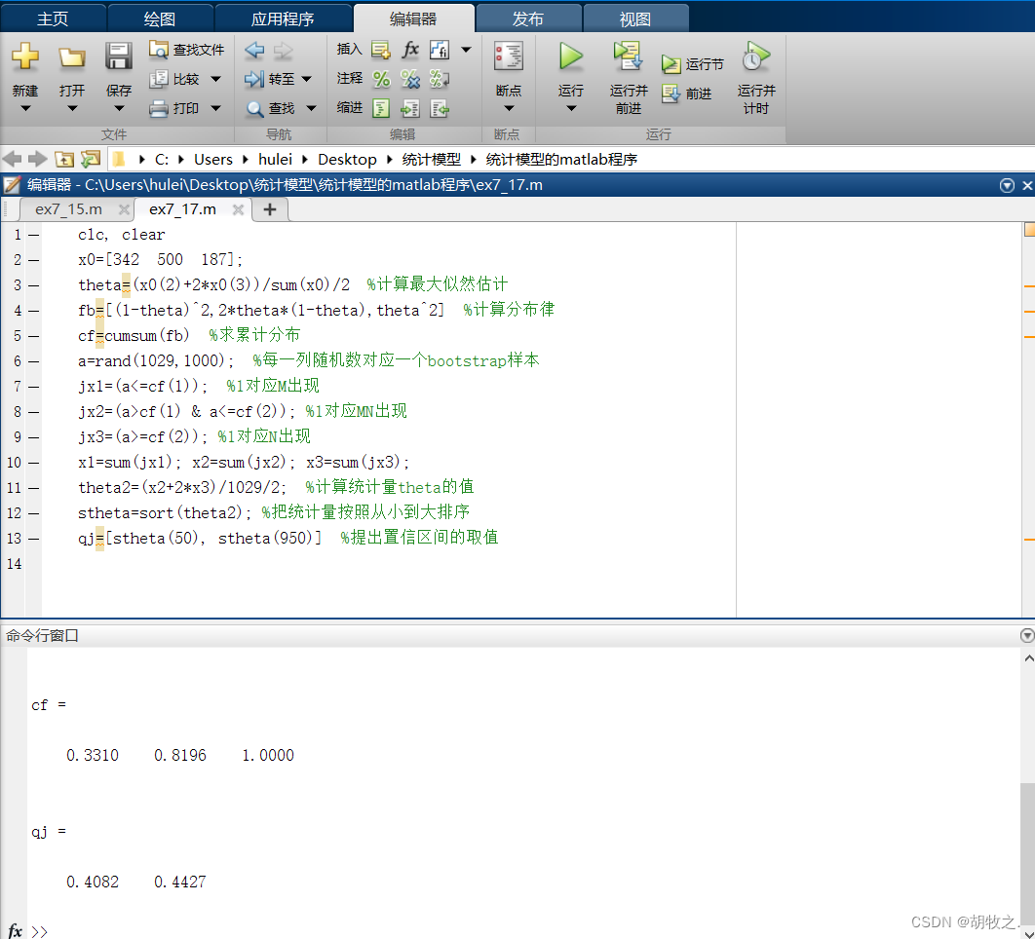The height and width of the screenshot is (939, 1035).
Task: Click line 13 code text qj=
Action: coord(91,539)
